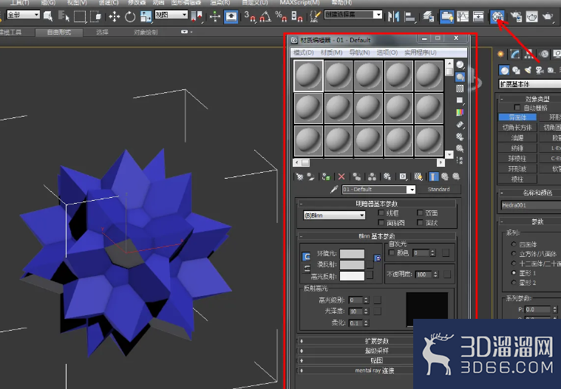
Task: Expand mental ray 连接 rollout
Action: click(x=376, y=371)
